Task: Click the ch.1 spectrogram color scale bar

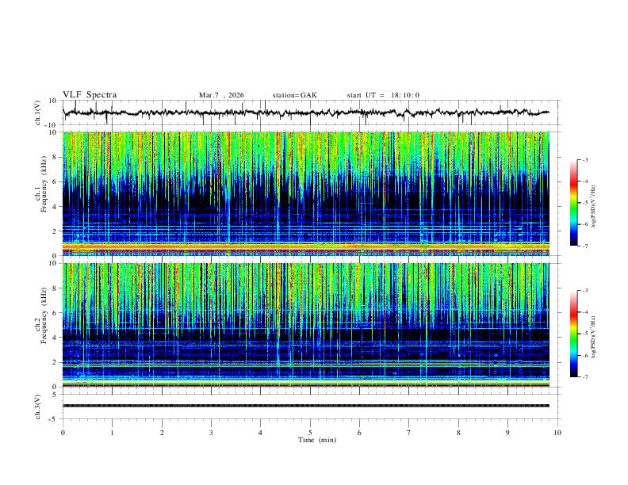Action: 573,203
